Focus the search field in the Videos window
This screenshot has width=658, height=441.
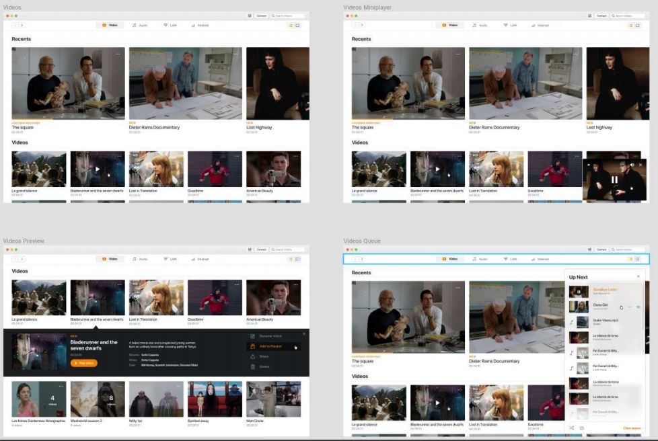point(287,16)
